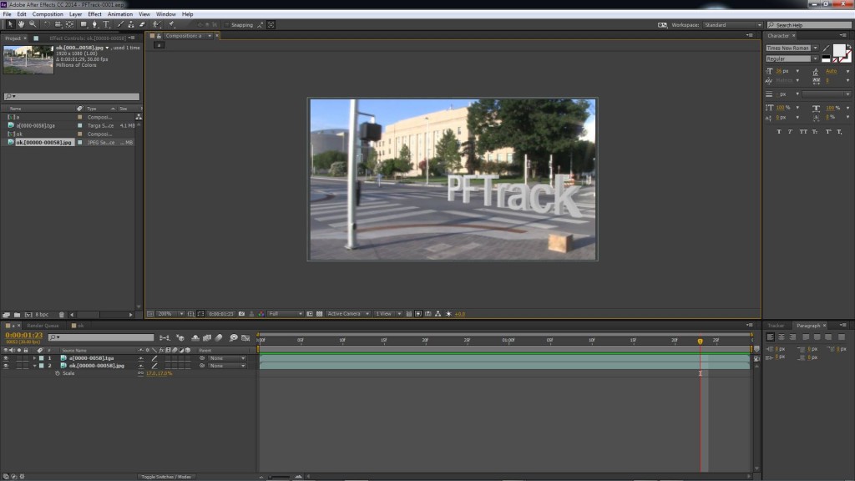This screenshot has width=855, height=481.
Task: Open Parent dropdown for layer 2
Action: pyautogui.click(x=227, y=366)
